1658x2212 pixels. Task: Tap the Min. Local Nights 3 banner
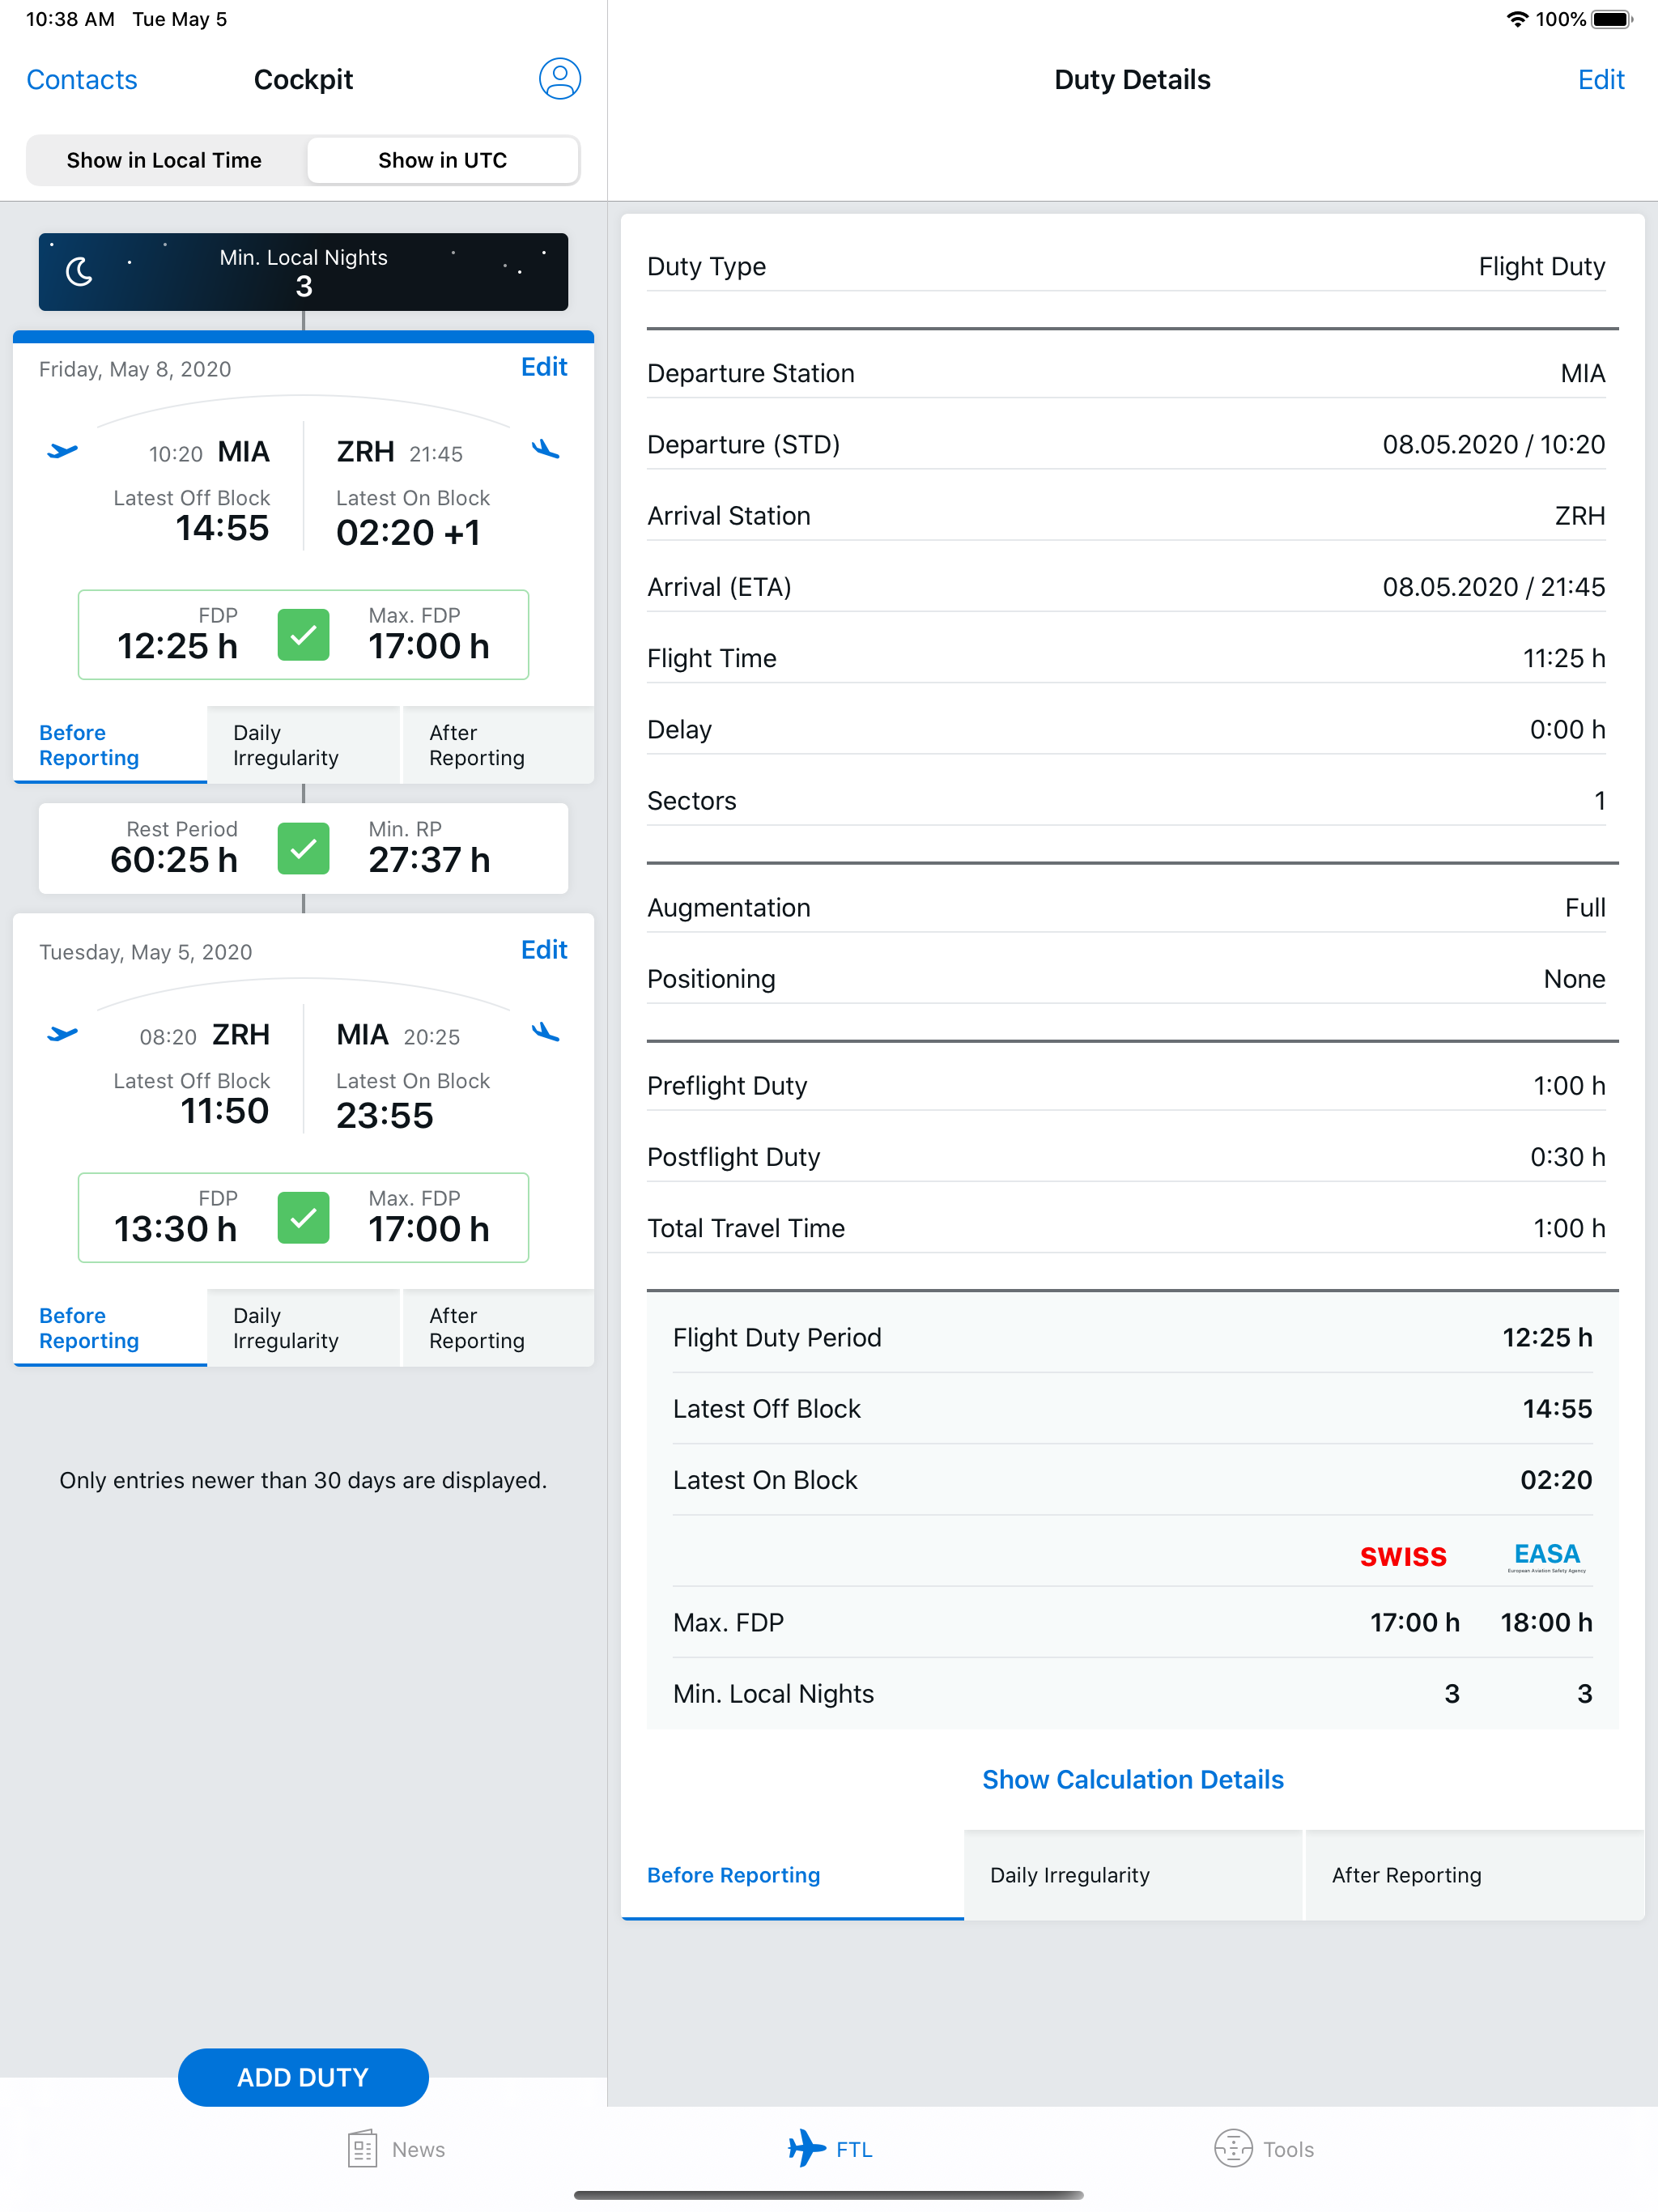tap(303, 271)
